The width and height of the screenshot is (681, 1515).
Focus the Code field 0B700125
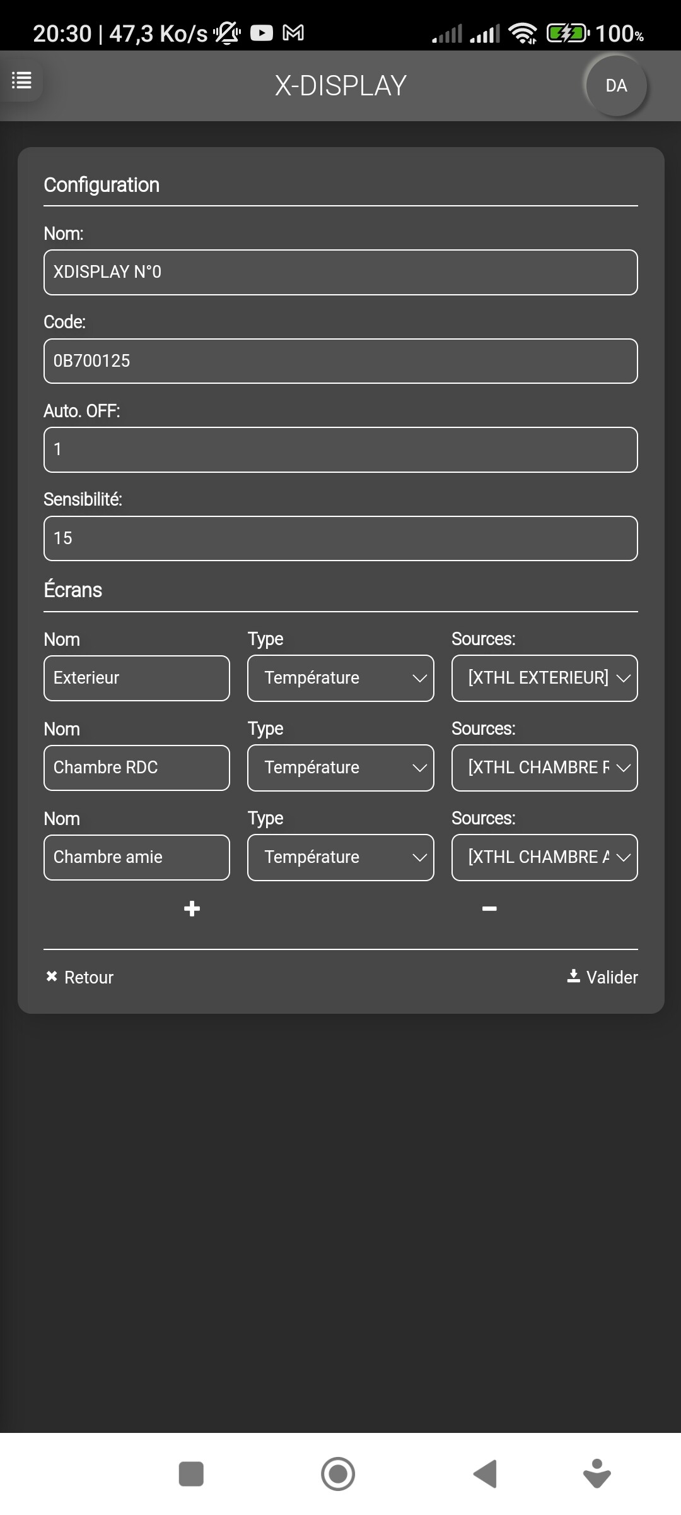tap(340, 361)
